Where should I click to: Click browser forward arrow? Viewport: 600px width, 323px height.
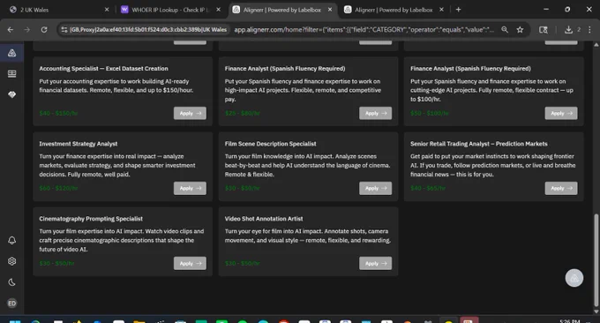(x=26, y=29)
